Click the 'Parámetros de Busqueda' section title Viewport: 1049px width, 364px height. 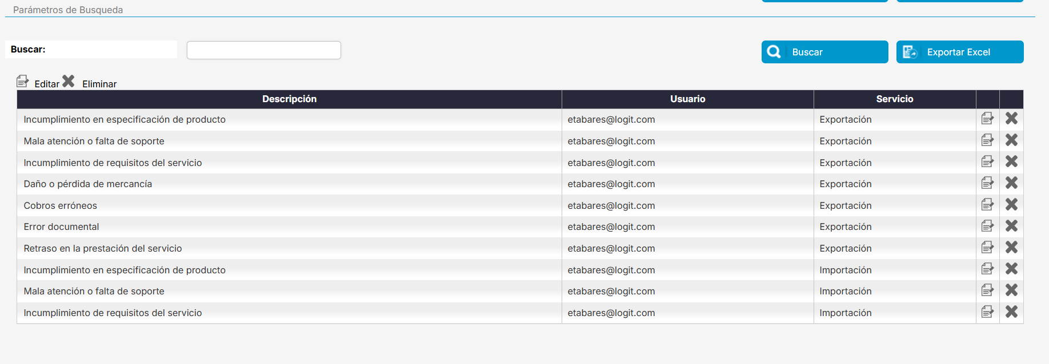click(x=68, y=10)
